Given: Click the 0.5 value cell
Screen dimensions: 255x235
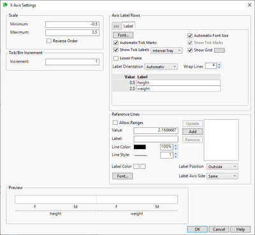Looking at the screenshot, I should 124,83.
